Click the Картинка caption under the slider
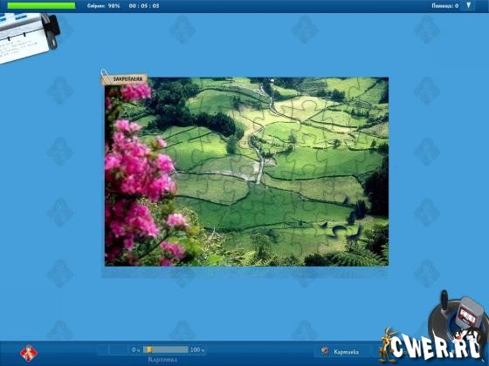Image resolution: width=489 pixels, height=366 pixels. click(162, 360)
